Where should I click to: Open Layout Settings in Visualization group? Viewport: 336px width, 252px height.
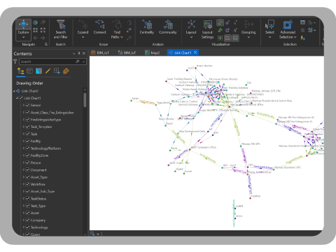pyautogui.click(x=207, y=29)
